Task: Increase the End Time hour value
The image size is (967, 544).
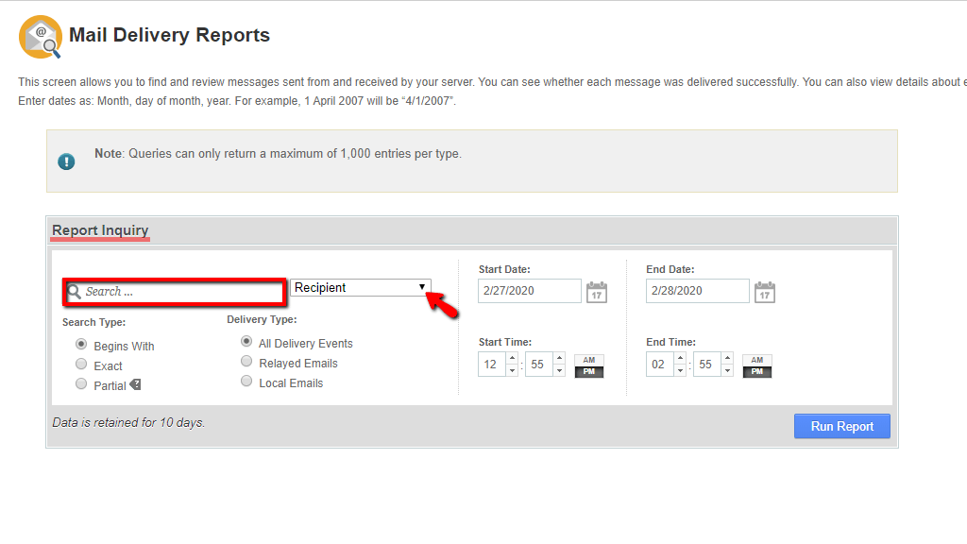Action: [680, 358]
